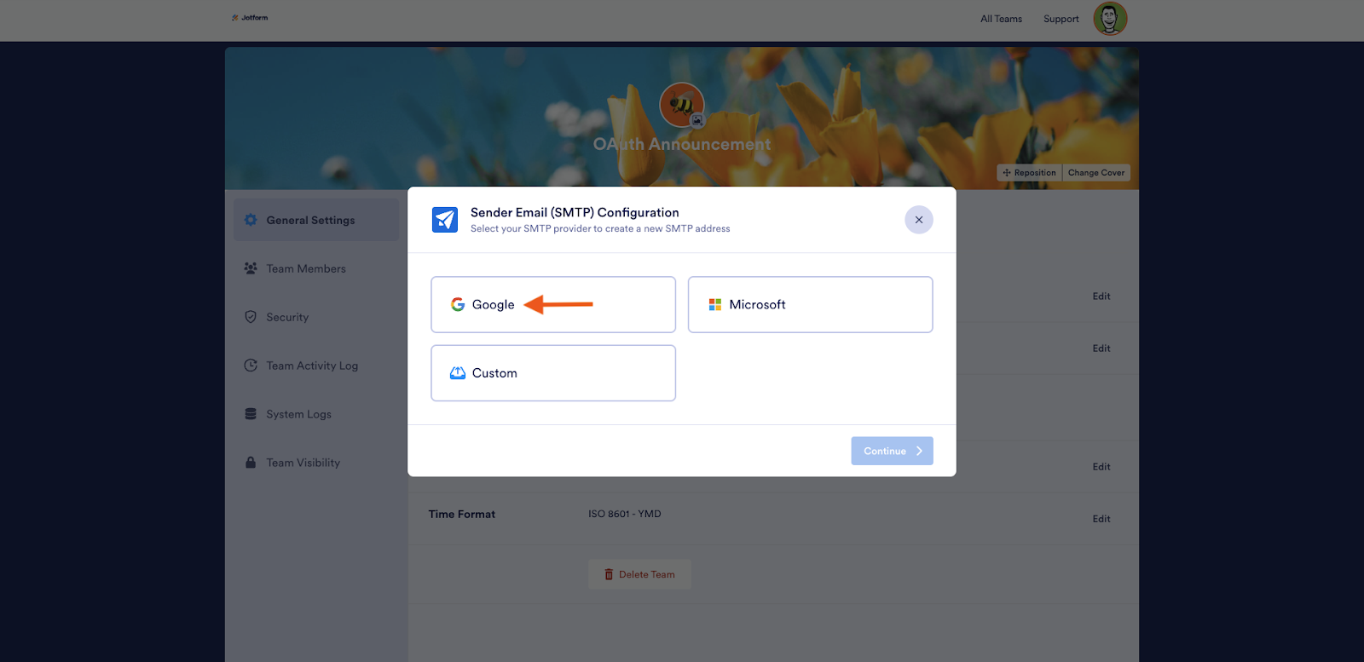The height and width of the screenshot is (662, 1364).
Task: Edit the Time Format setting
Action: pyautogui.click(x=1101, y=519)
